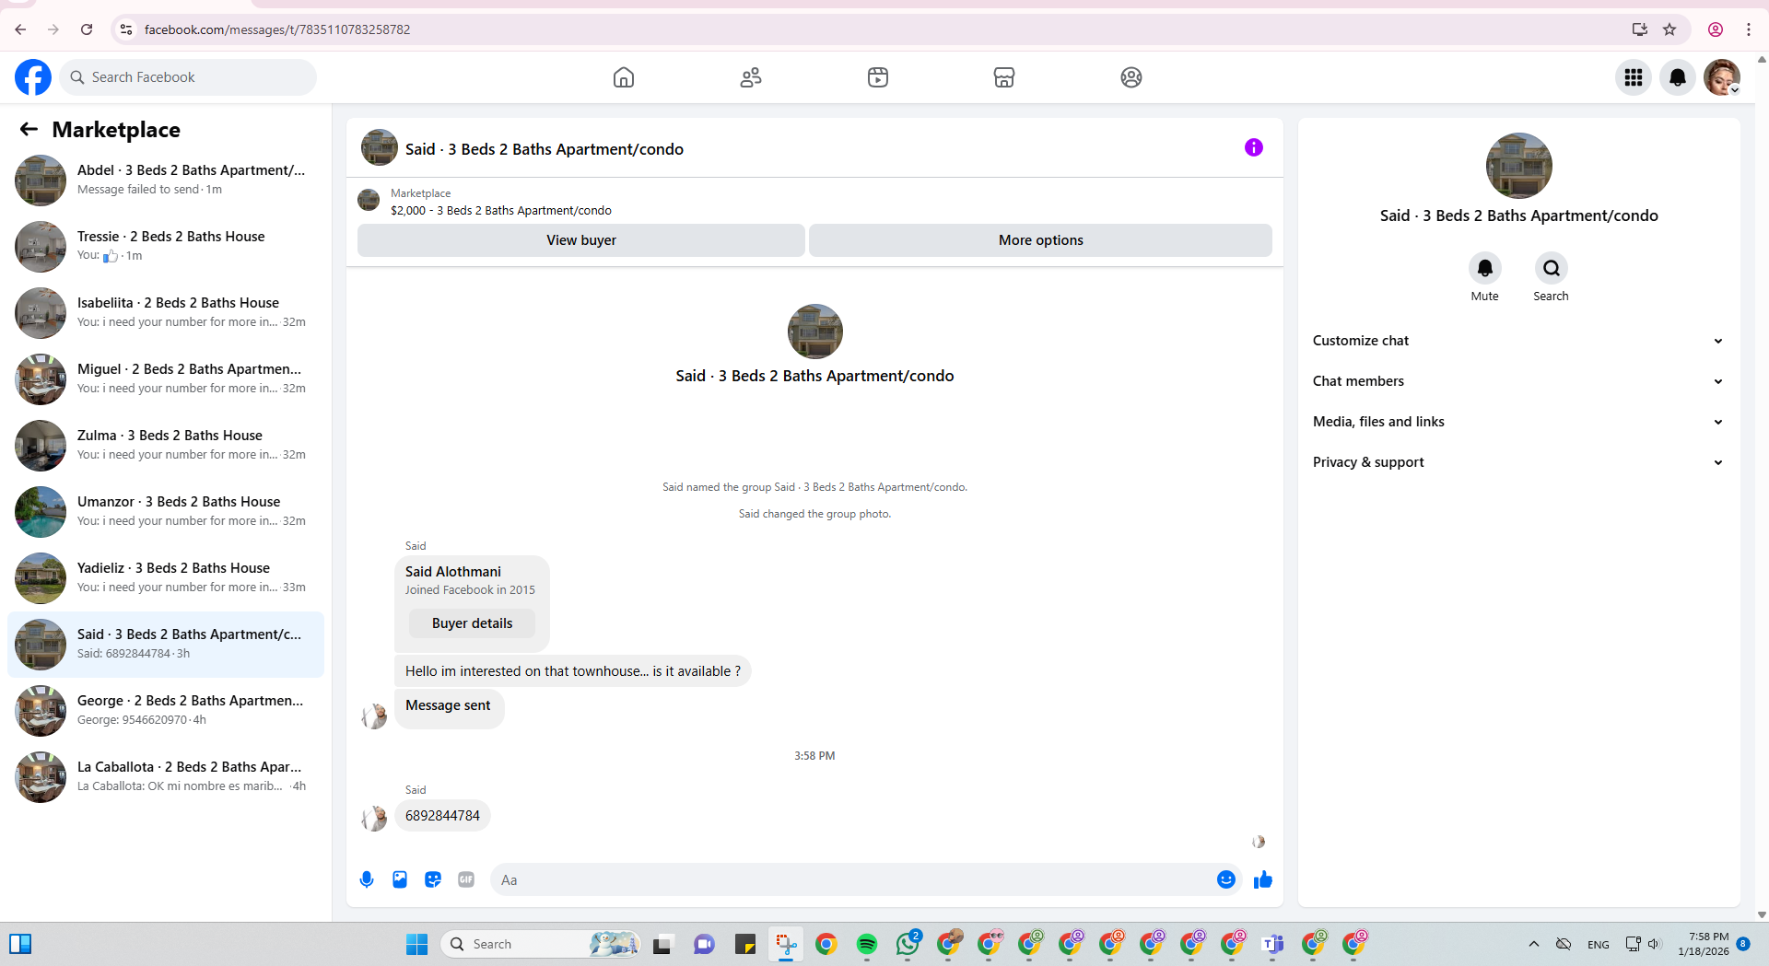Open Miguel 2 Beds 2 Baths Apartment chat
The width and height of the screenshot is (1769, 966).
point(166,378)
